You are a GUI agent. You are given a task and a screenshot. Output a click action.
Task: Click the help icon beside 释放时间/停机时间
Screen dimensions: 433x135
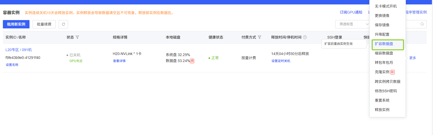[305, 37]
